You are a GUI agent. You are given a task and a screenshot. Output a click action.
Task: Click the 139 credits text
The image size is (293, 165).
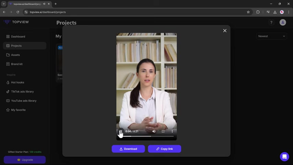[35, 152]
